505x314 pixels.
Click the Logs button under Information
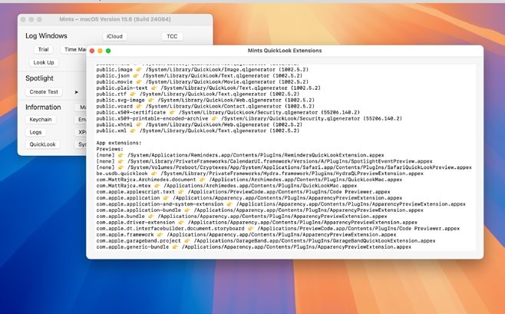pyautogui.click(x=36, y=132)
